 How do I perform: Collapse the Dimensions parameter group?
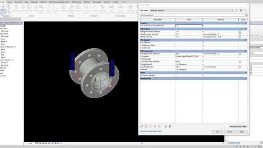click(246, 29)
